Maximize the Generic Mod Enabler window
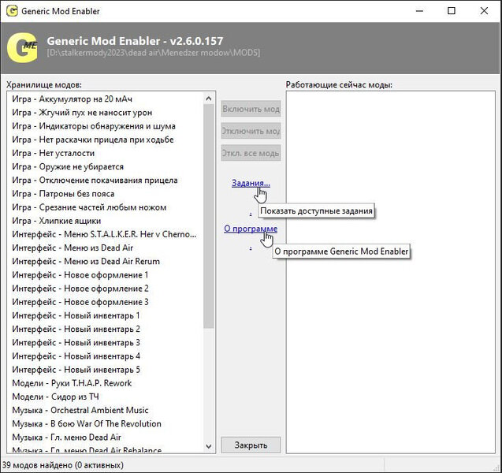This screenshot has width=502, height=473. [x=451, y=12]
